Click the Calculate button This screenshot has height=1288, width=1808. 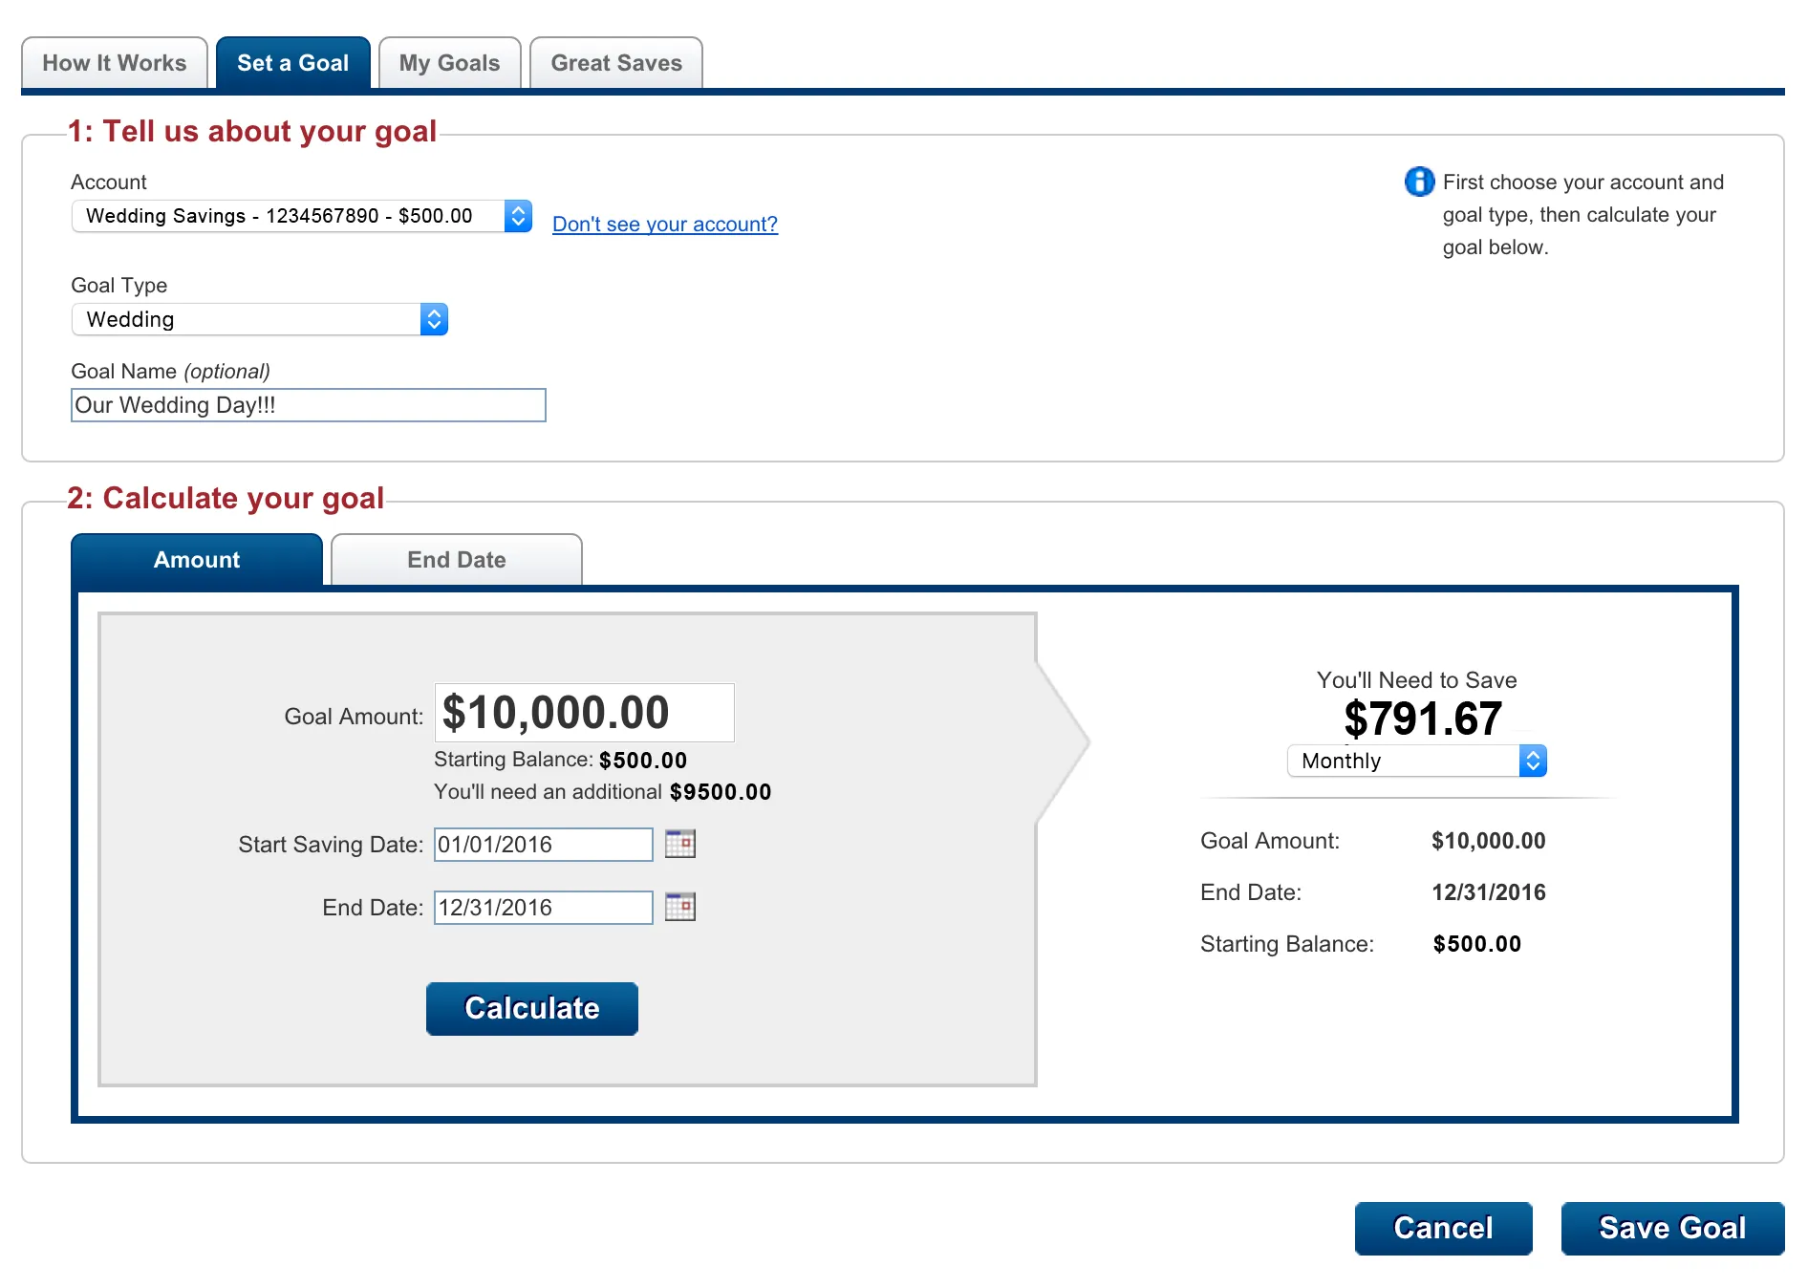[531, 1008]
